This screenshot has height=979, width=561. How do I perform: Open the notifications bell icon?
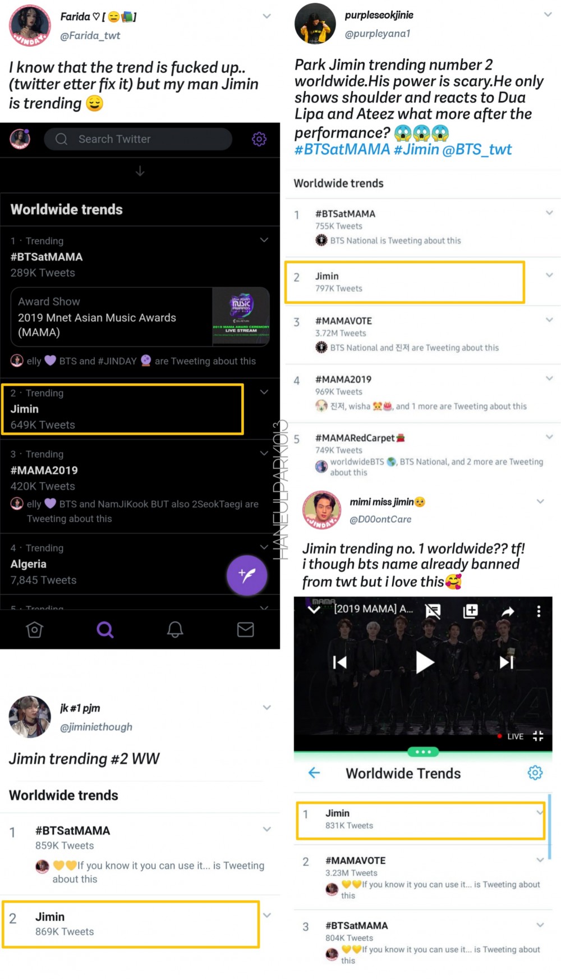[175, 629]
